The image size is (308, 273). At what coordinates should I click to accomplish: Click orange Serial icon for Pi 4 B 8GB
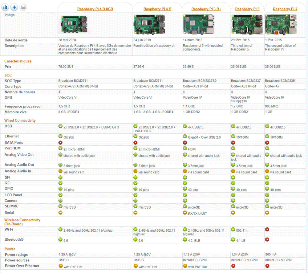(60, 213)
